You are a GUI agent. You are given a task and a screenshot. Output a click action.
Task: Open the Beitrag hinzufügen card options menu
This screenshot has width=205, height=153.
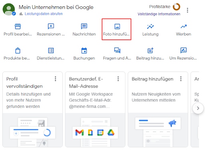pos(181,79)
